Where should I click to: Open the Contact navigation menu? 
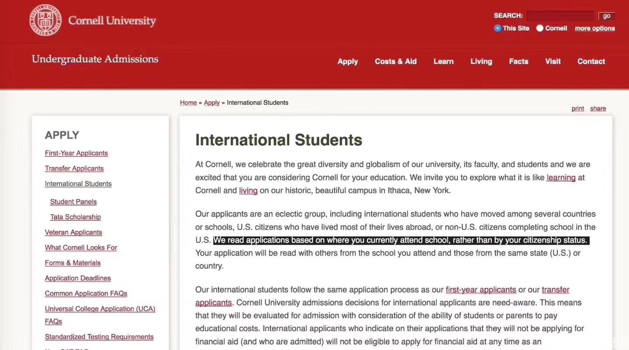[x=591, y=62]
